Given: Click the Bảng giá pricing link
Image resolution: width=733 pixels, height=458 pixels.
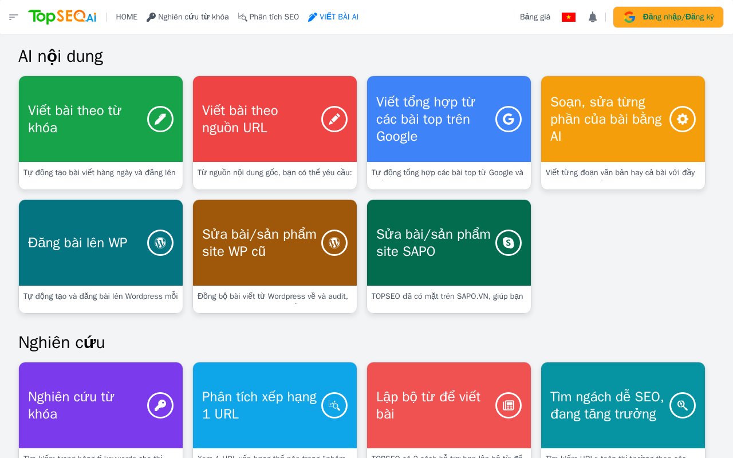Looking at the screenshot, I should click(535, 17).
